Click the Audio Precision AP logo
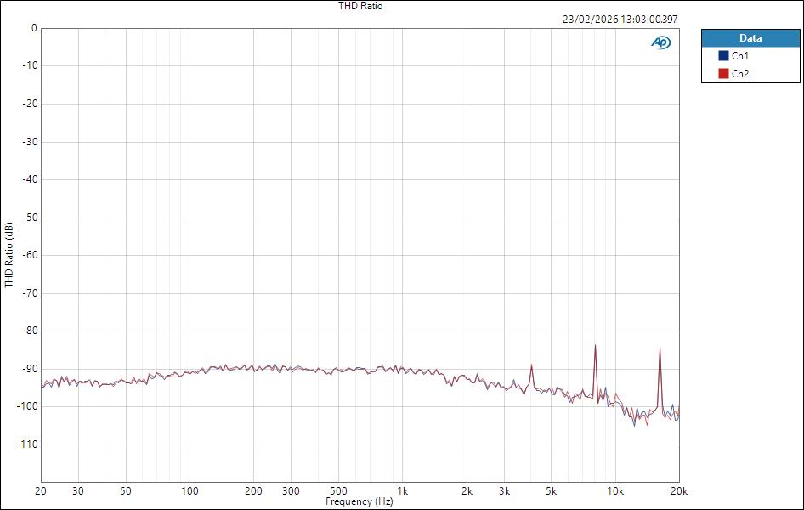This screenshot has height=510, width=804. (x=661, y=41)
